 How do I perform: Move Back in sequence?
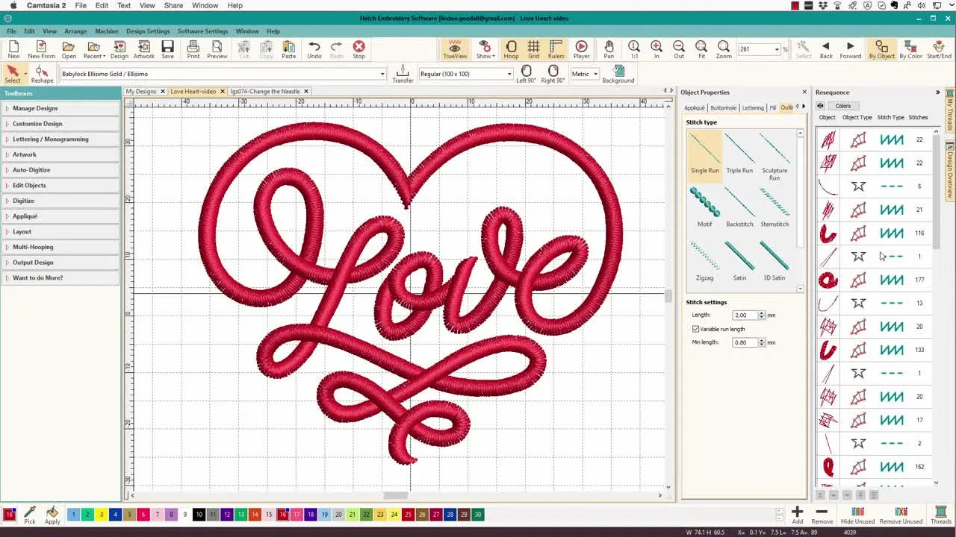click(x=826, y=50)
